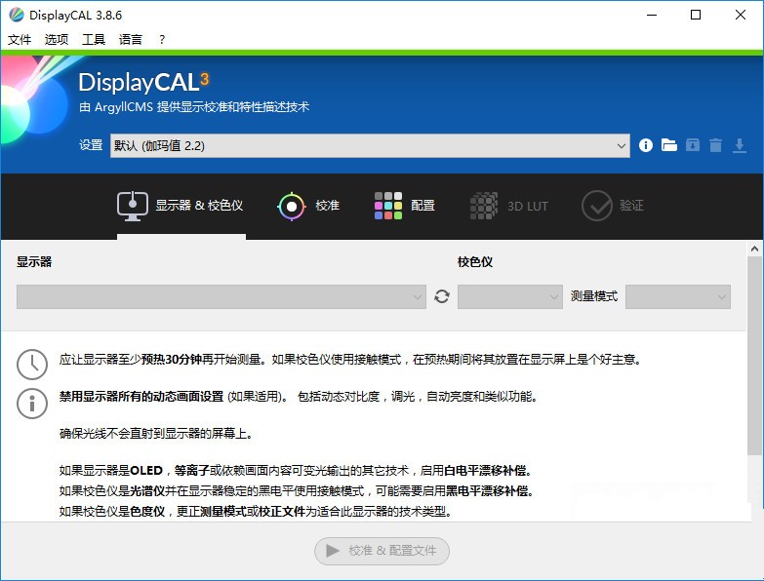This screenshot has height=581, width=764.
Task: Maximize the DisplayCAL window
Action: click(696, 15)
